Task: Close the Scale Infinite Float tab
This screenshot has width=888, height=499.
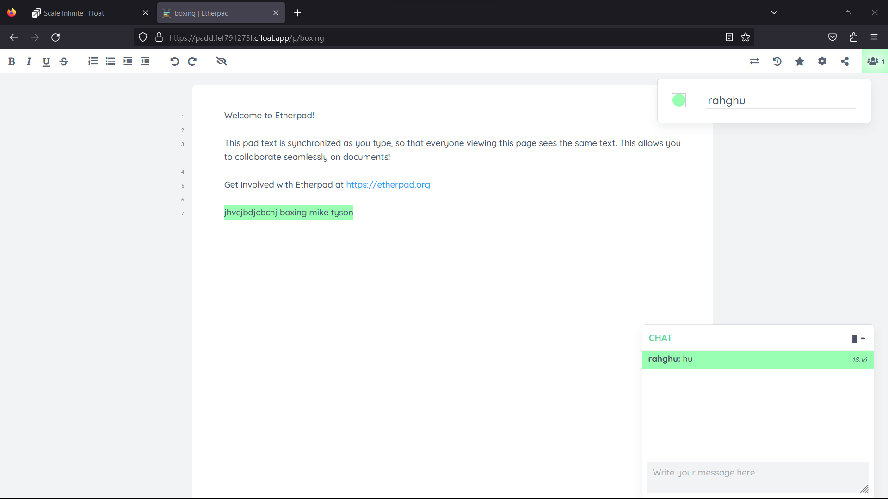Action: coord(145,13)
